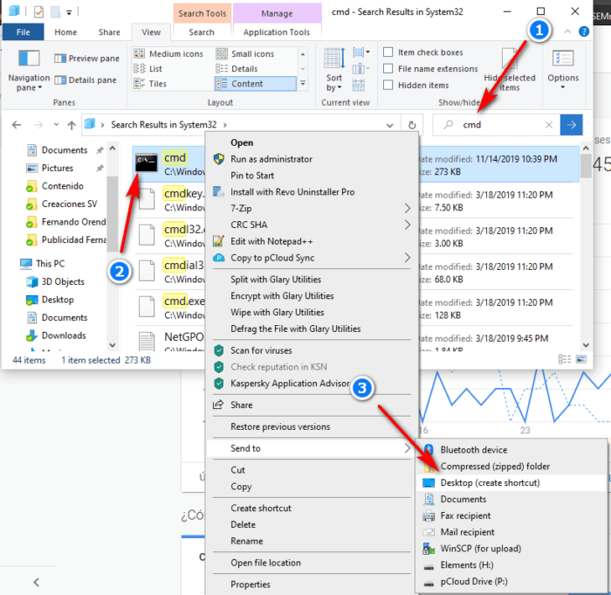
Task: Open the Search tab
Action: 202,32
